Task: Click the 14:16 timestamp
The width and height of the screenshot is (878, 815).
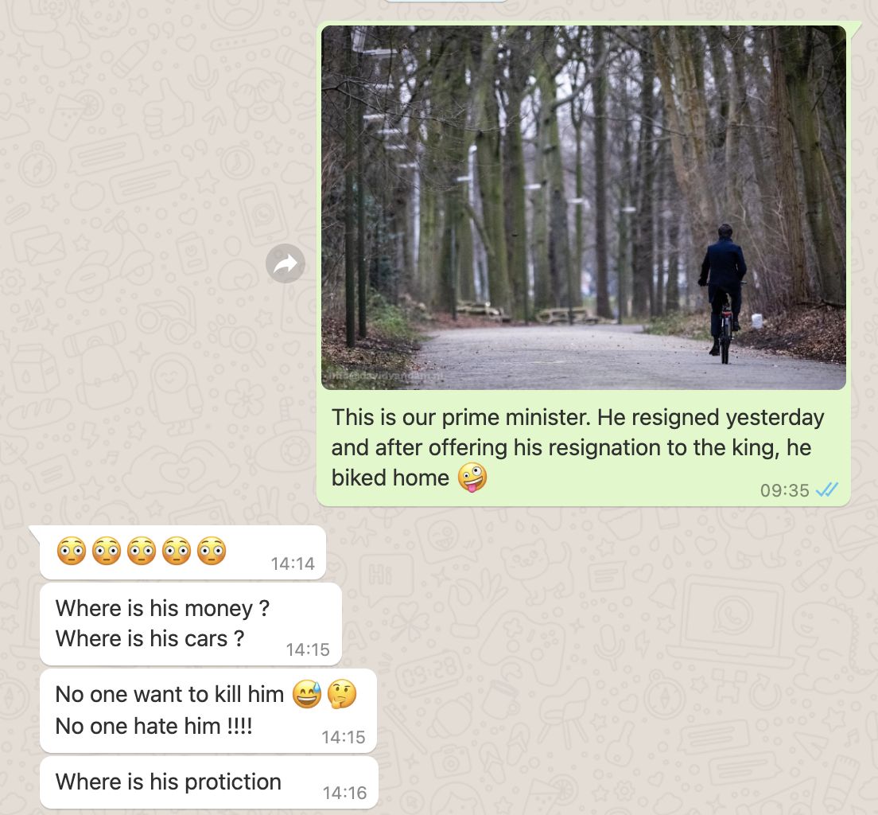Action: (x=344, y=793)
